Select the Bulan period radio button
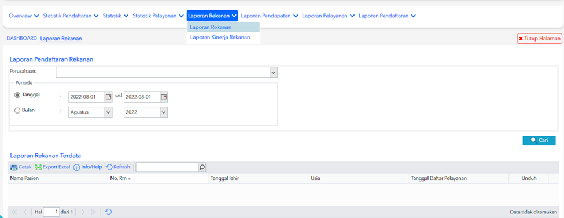The image size is (564, 218). [x=17, y=111]
